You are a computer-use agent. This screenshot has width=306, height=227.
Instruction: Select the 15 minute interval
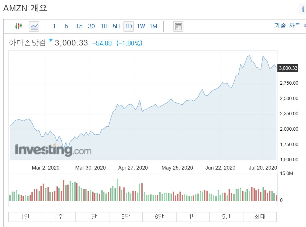coord(79,26)
